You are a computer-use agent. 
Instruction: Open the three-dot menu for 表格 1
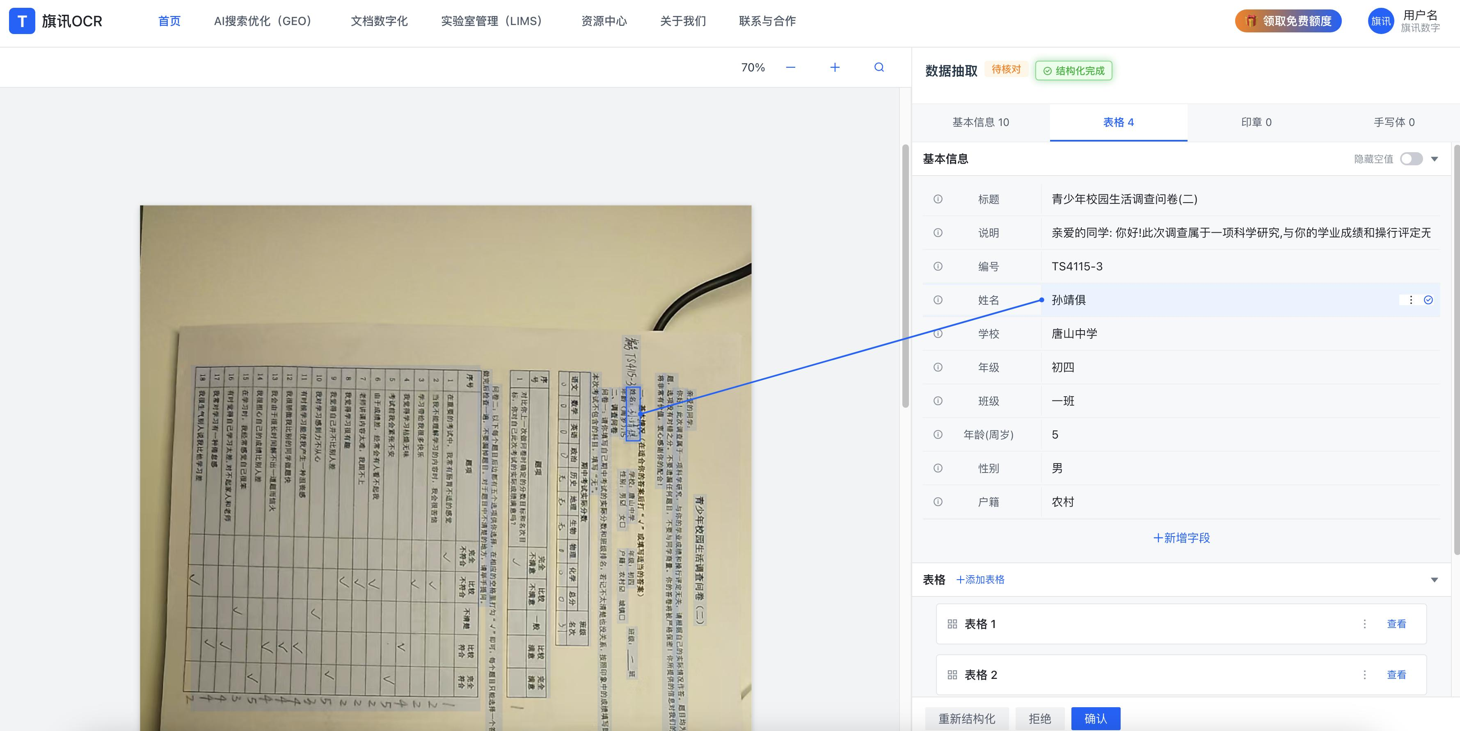pos(1364,624)
